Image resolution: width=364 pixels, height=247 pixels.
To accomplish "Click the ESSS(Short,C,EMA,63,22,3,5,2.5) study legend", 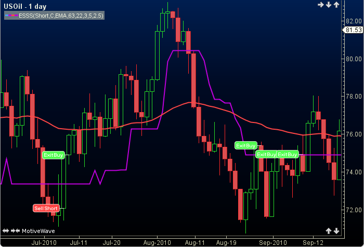I will point(54,16).
